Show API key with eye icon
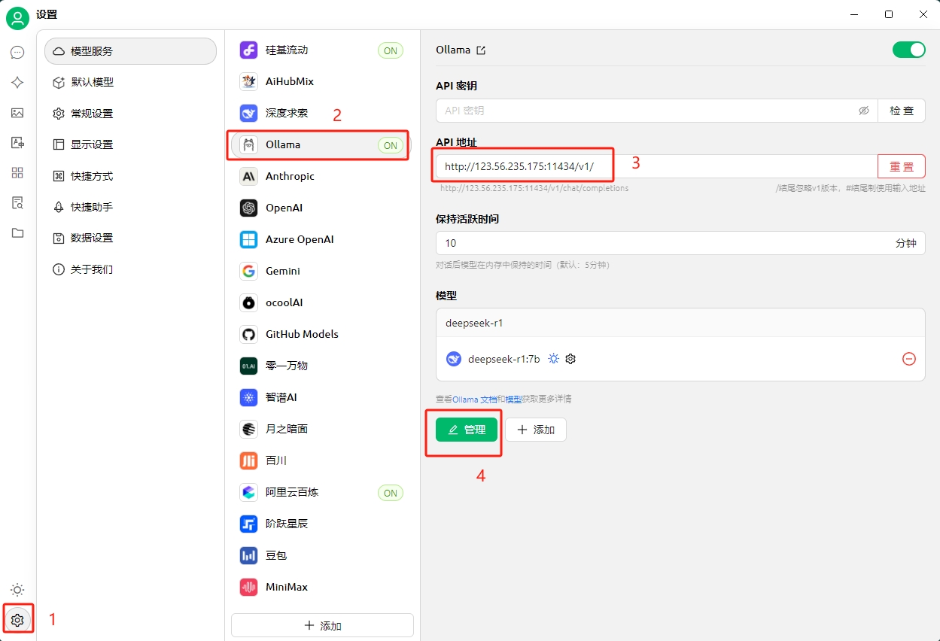The image size is (940, 641). click(864, 111)
